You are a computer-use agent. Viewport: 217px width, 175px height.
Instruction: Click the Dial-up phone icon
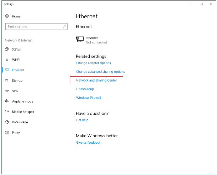point(7,81)
